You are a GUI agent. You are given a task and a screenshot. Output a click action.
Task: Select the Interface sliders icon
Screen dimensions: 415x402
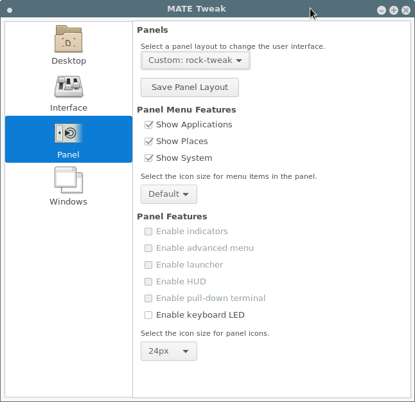[x=68, y=86]
